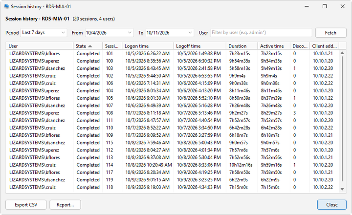Screen dimensions: 352x215
Task: Click the Export CSV button
Action: (x=26, y=205)
